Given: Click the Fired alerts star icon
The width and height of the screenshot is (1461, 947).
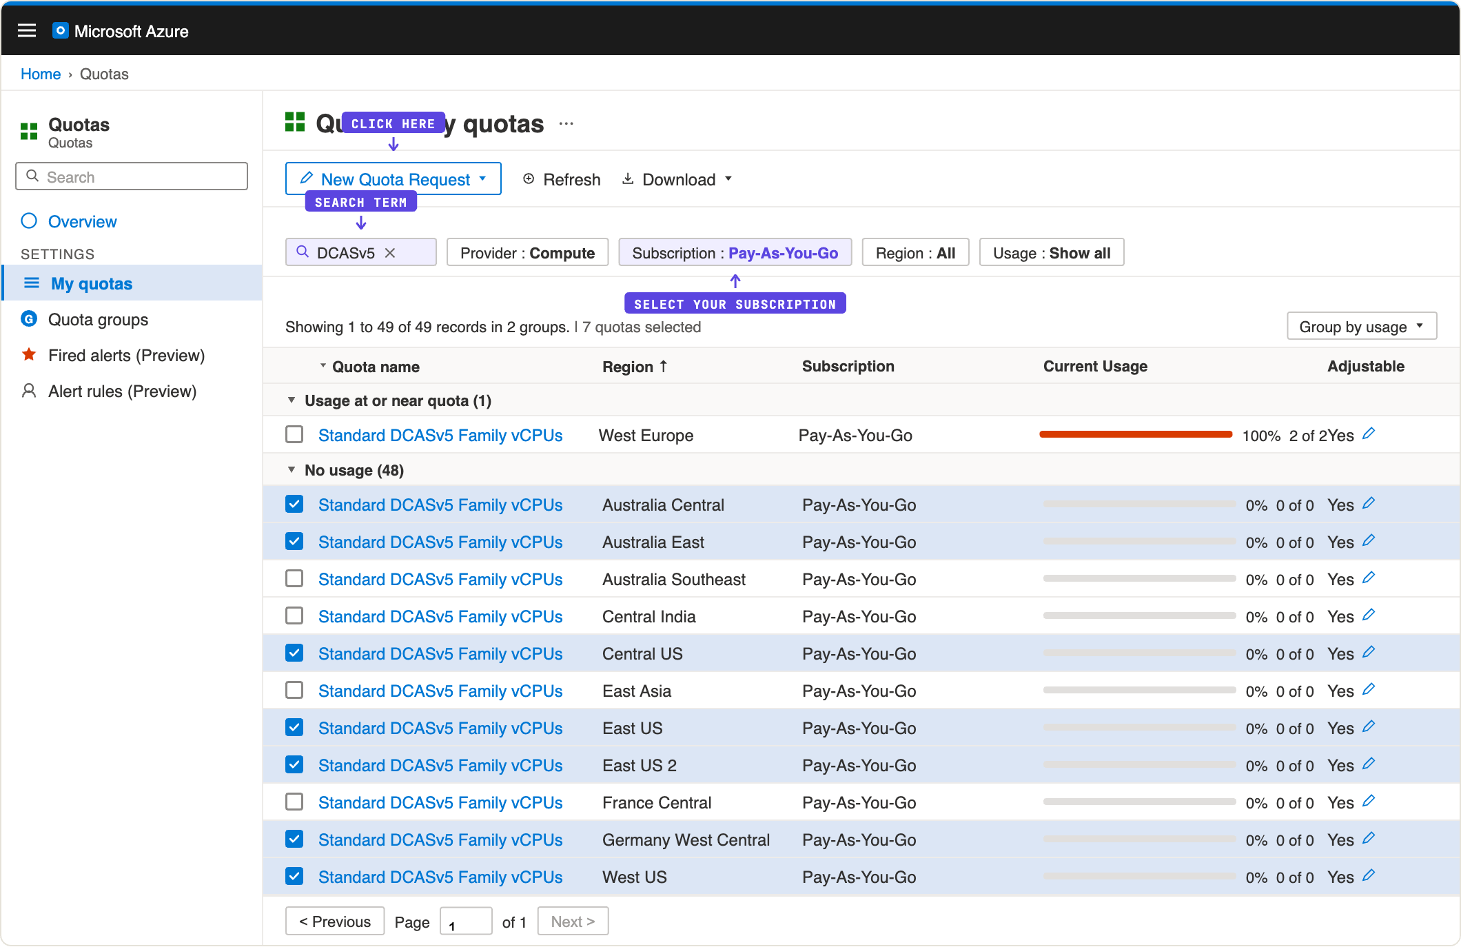Looking at the screenshot, I should click(x=29, y=355).
